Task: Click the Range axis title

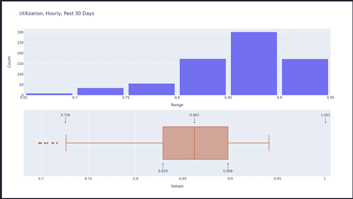Action: (177, 105)
